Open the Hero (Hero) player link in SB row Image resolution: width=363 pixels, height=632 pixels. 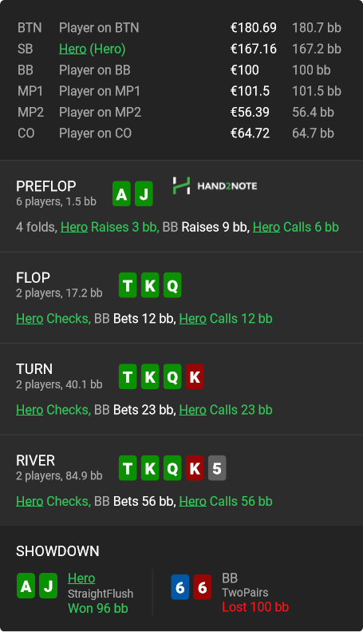[x=93, y=49]
